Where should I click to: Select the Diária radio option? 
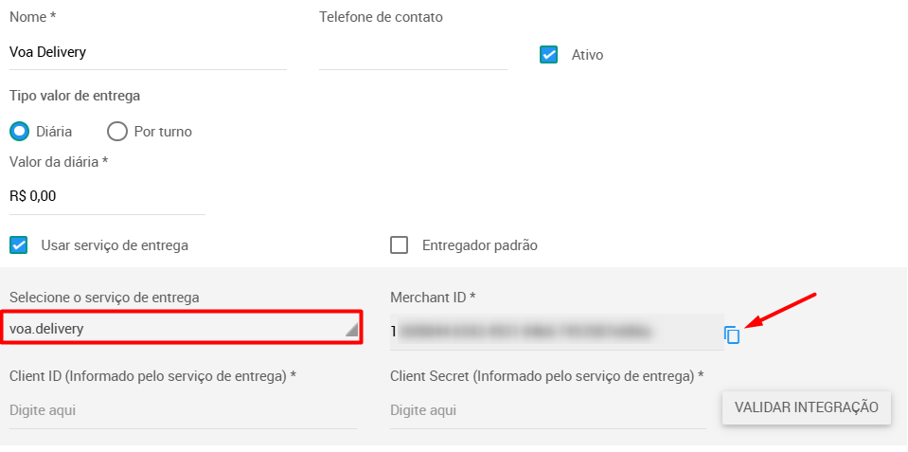click(20, 132)
